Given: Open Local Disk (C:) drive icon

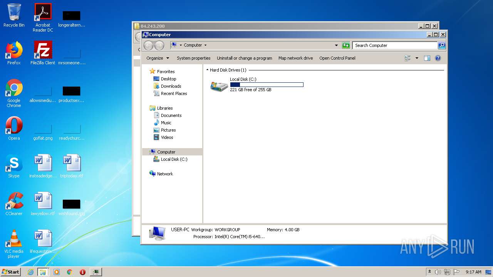Looking at the screenshot, I should tap(219, 85).
